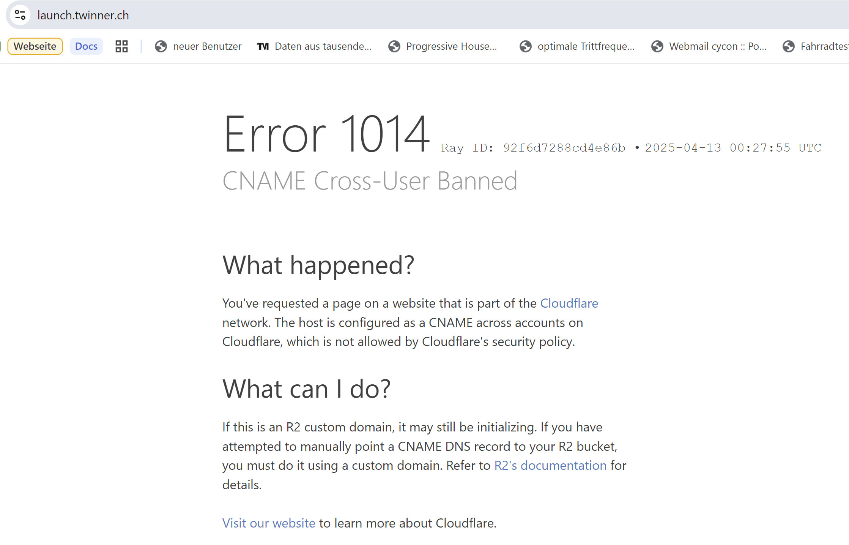Open the Webseite tab group
Image resolution: width=849 pixels, height=545 pixels.
(35, 46)
